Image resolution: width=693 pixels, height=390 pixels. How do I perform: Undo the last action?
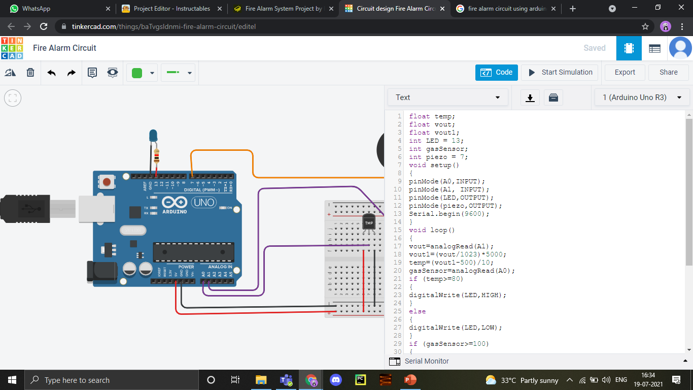tap(51, 73)
